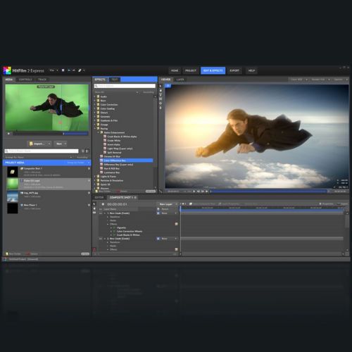Viewport: 352px width, 352px height.
Task: Select the viewer text tool
Action: 161,94
